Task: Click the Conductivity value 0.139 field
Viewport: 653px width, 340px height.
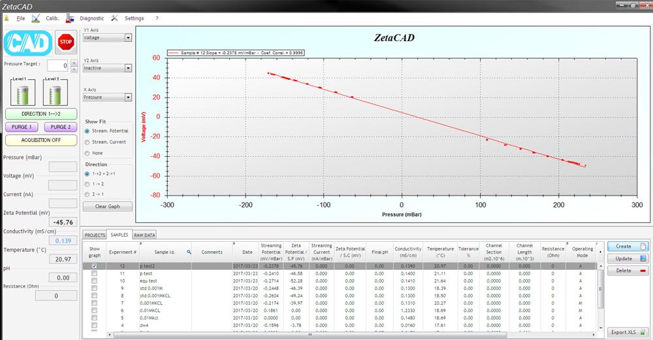Action: [63, 241]
